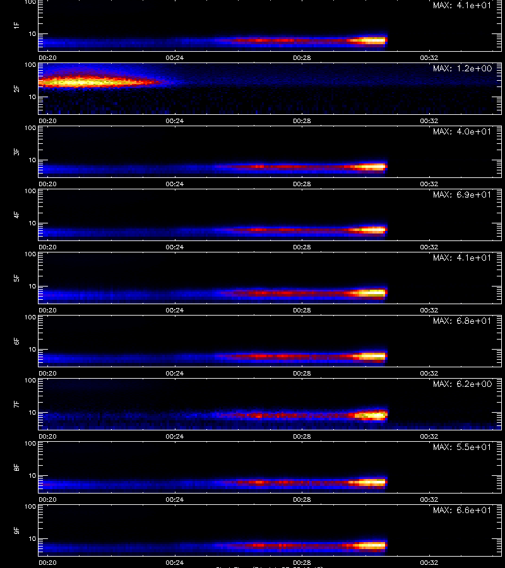Click the 3F panel axis label
Viewport: 505px width, 568px height.
click(x=16, y=151)
